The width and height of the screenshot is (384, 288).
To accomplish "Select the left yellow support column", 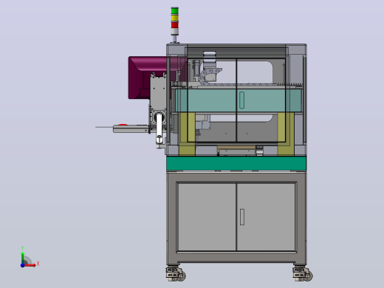I will [187, 134].
